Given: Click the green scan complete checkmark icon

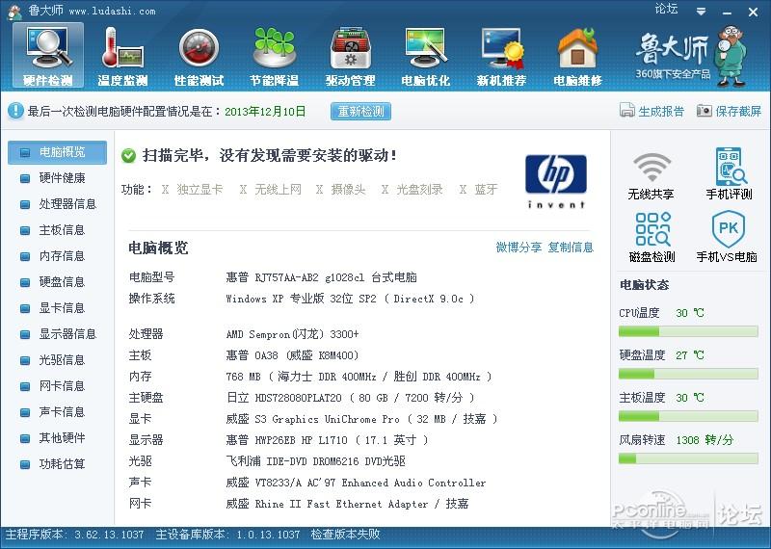Looking at the screenshot, I should point(128,156).
